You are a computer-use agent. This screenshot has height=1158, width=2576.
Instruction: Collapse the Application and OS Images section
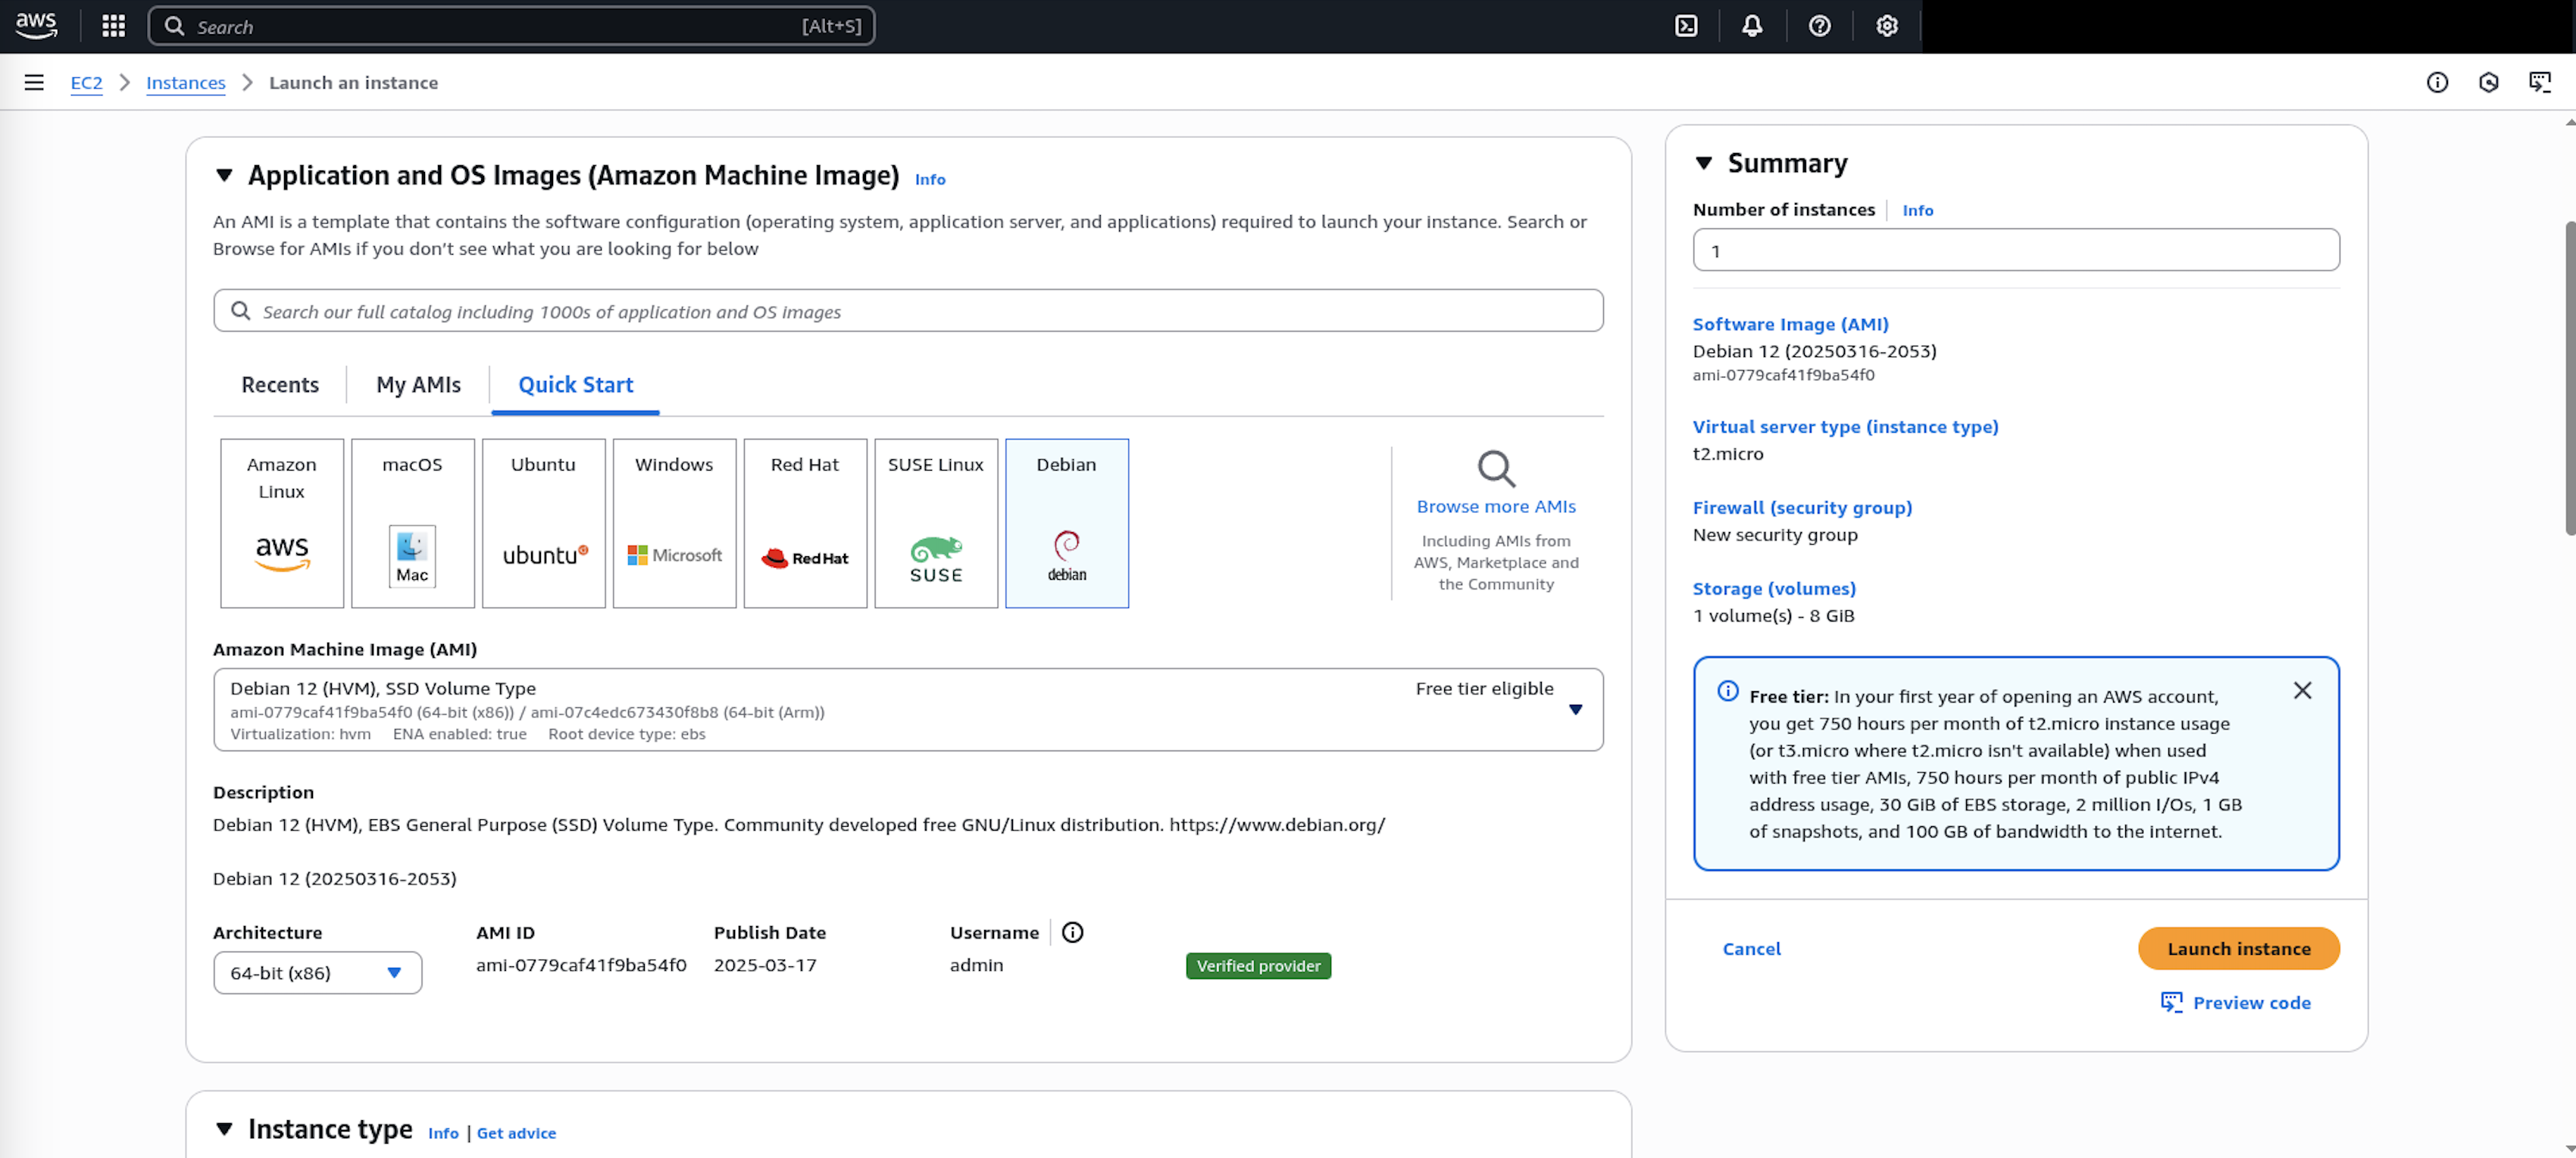click(x=224, y=175)
